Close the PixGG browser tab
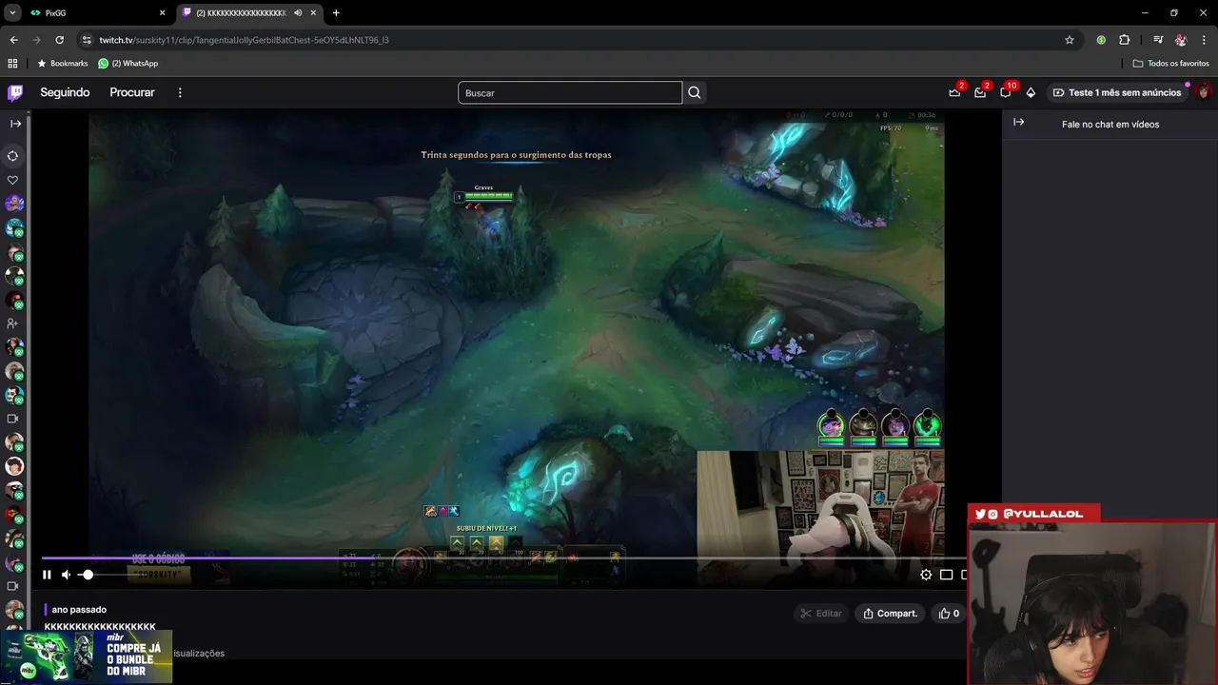Viewport: 1218px width, 685px height. point(162,12)
